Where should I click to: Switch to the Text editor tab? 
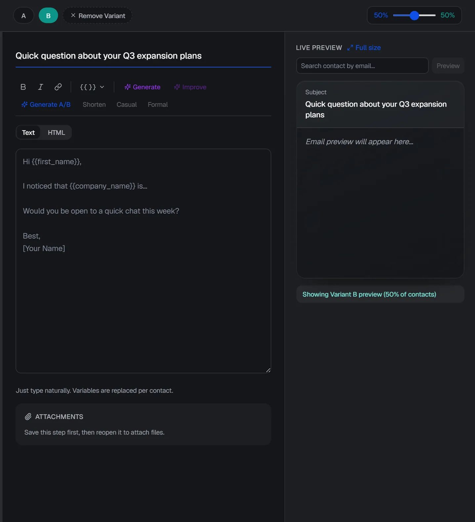pyautogui.click(x=28, y=132)
